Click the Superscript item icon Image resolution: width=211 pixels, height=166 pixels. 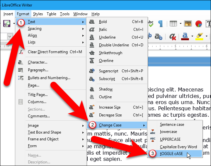[92, 71]
